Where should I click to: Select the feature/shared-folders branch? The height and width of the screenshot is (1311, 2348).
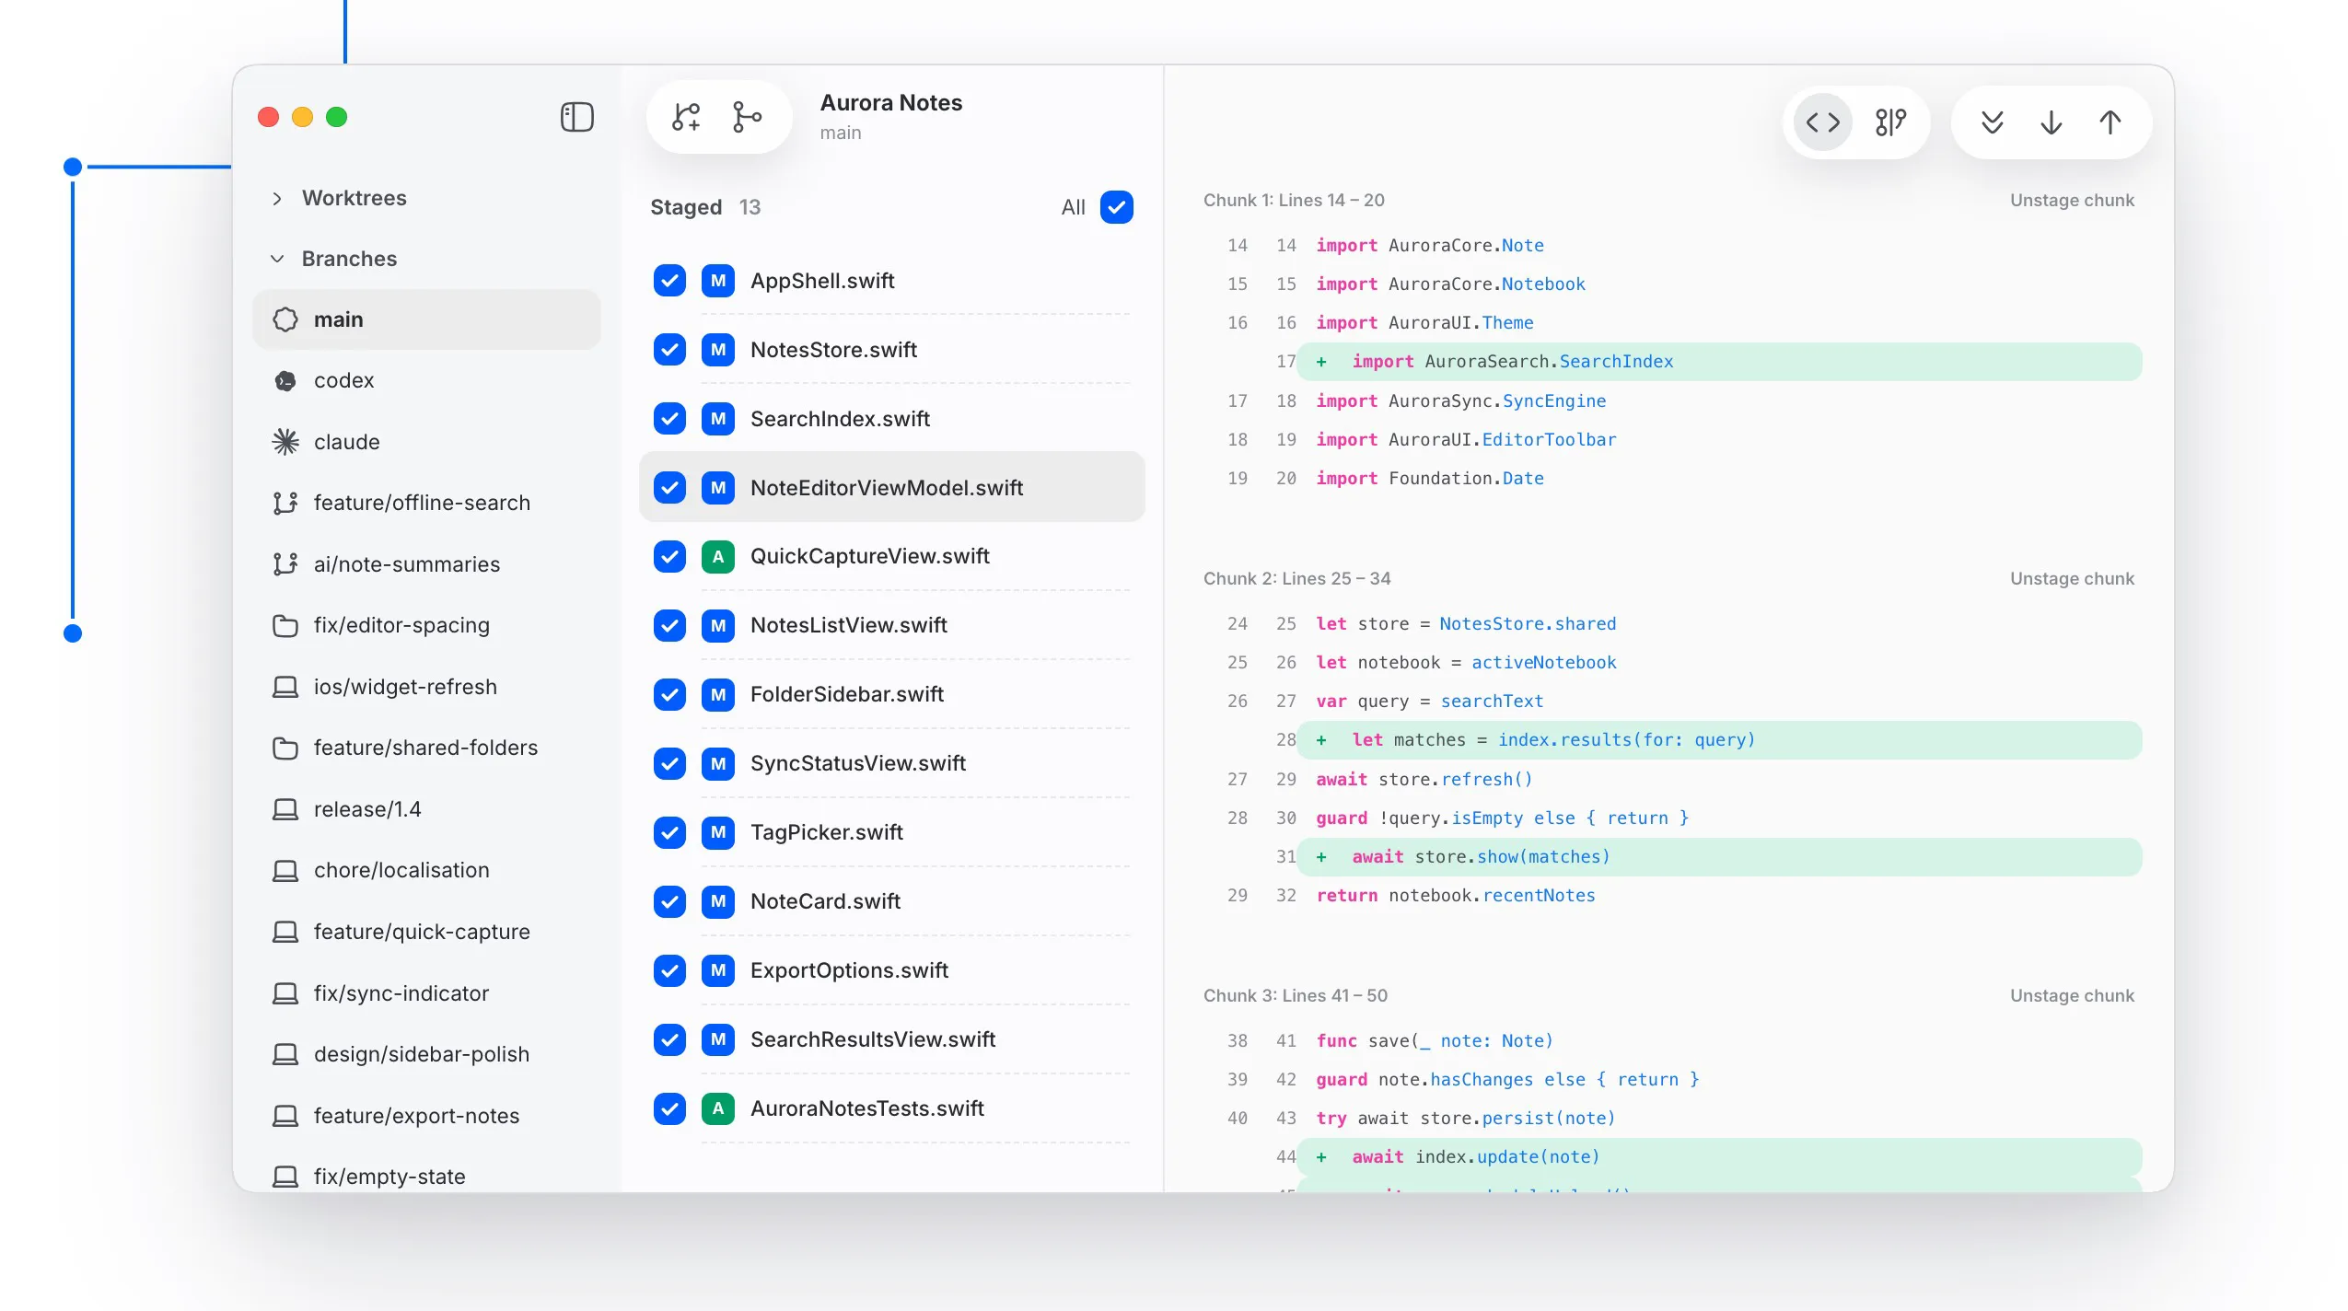click(x=426, y=748)
